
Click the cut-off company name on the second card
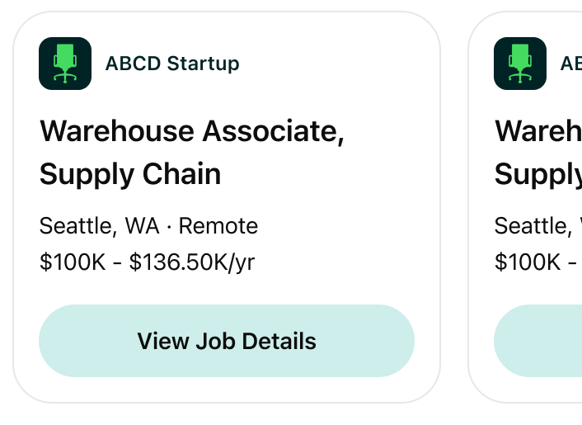(571, 64)
